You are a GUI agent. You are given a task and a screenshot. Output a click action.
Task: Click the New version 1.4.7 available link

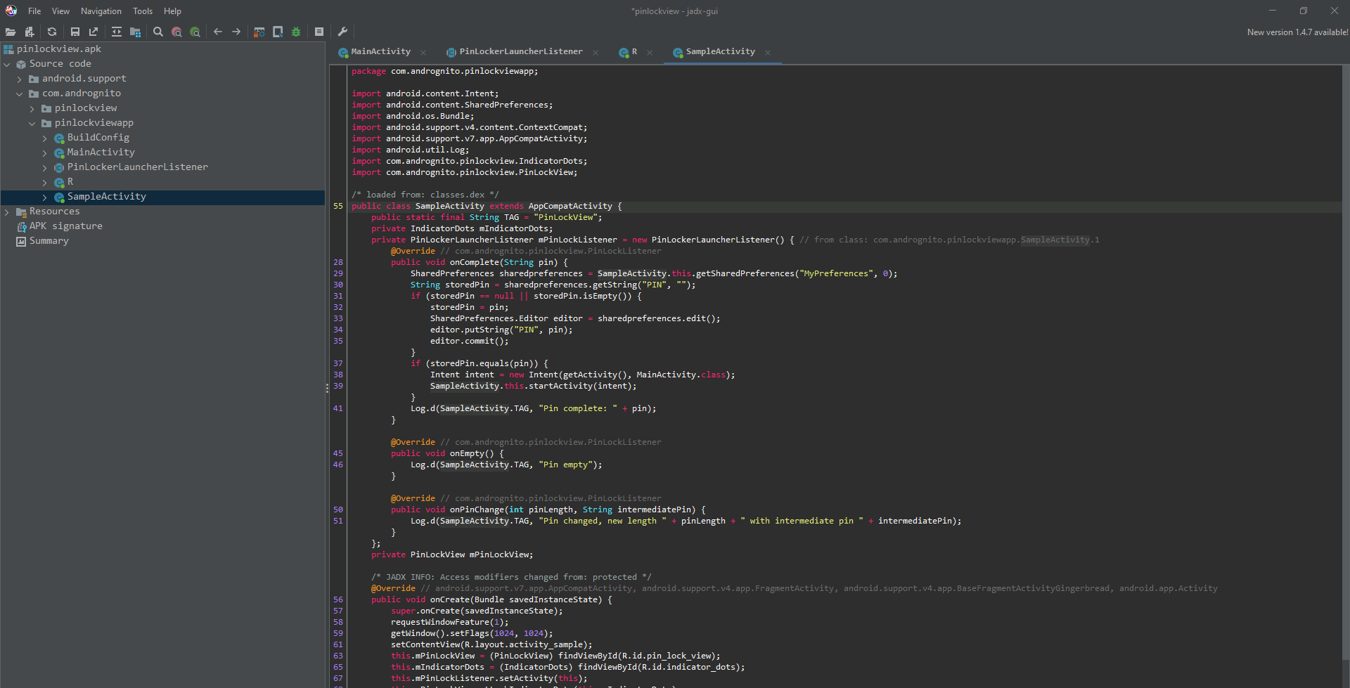[1297, 32]
